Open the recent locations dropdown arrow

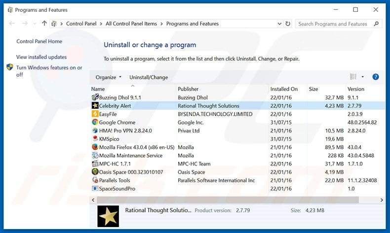click(x=35, y=24)
